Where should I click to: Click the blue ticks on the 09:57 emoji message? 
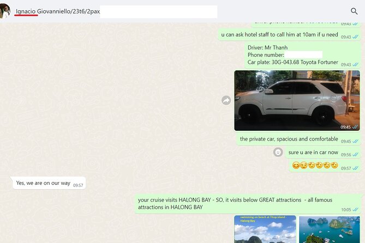tap(355, 168)
